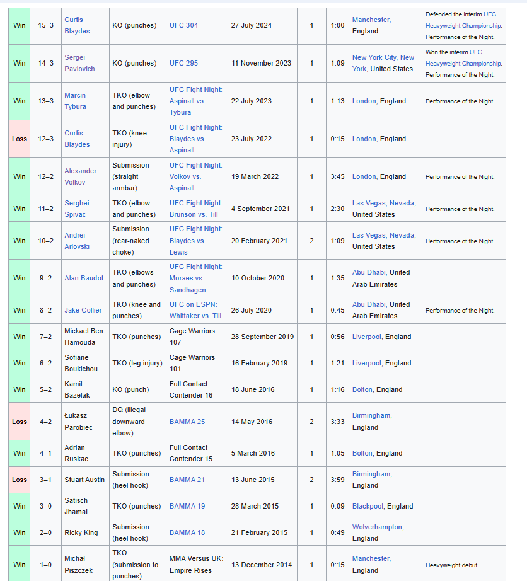The width and height of the screenshot is (527, 581).
Task: Click Manchester link in 13 December 2014 row
Action: pos(371,558)
